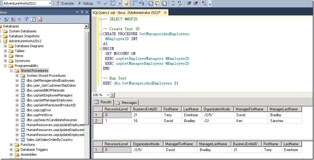314x160 pixels.
Task: Collapse the CREATE PROCEDURE code block
Action: coord(101,34)
